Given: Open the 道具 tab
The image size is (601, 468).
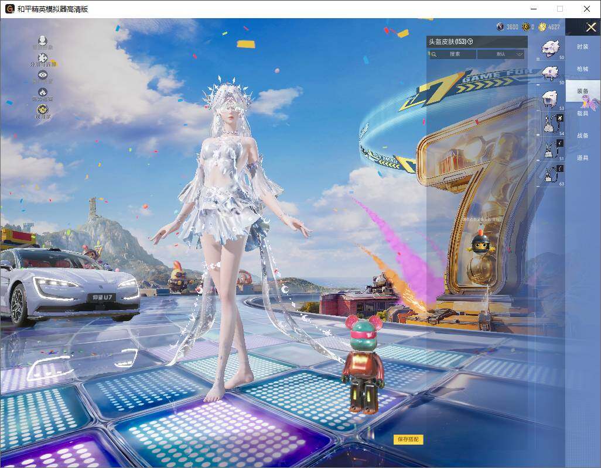Looking at the screenshot, I should [x=583, y=158].
